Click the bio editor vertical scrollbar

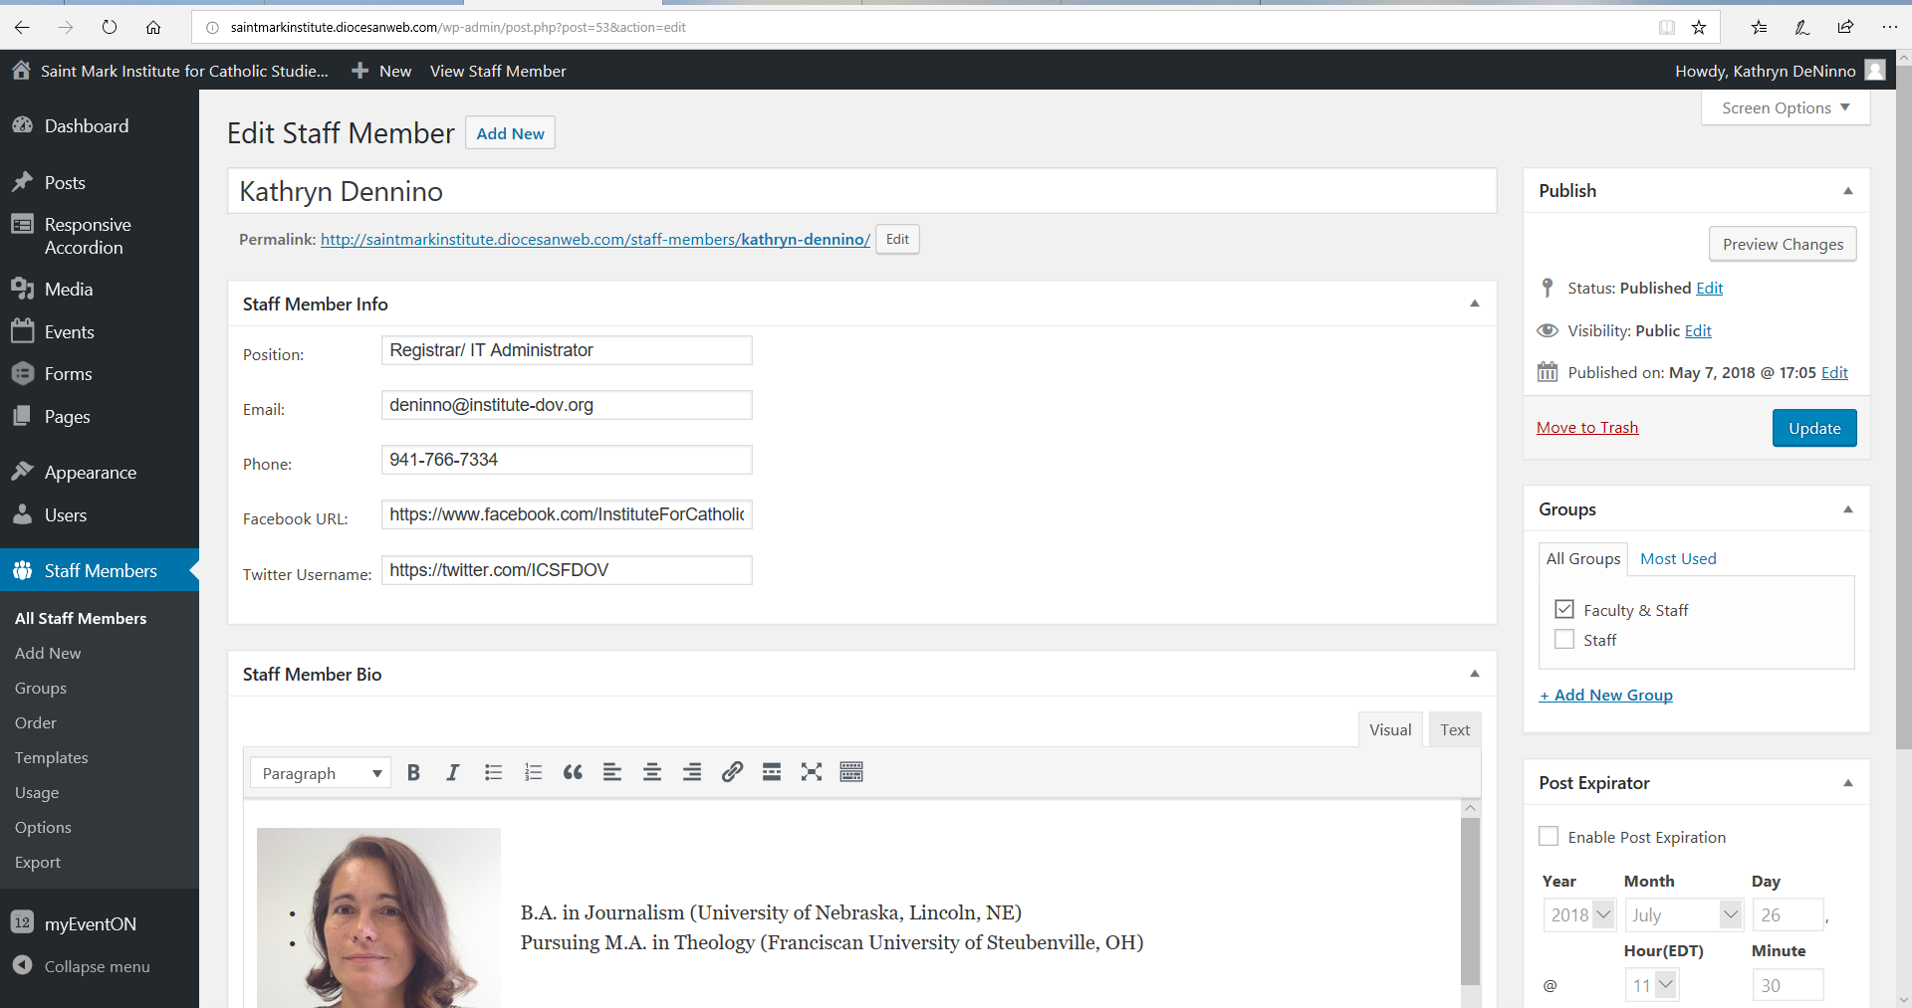1470,896
